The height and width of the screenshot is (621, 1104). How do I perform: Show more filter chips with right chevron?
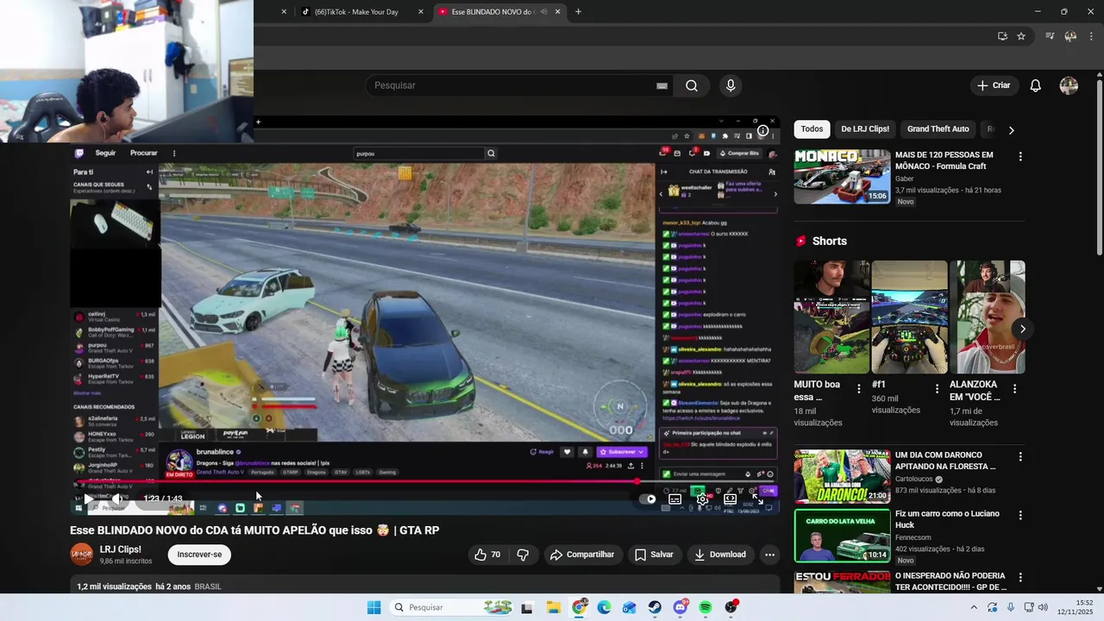pyautogui.click(x=1011, y=130)
